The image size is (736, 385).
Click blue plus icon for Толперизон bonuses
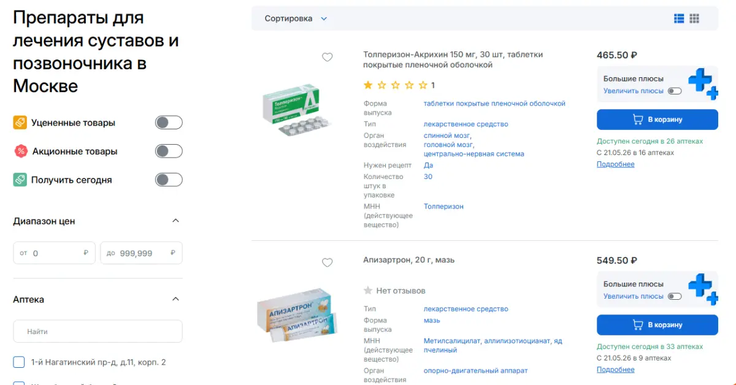pyautogui.click(x=702, y=84)
